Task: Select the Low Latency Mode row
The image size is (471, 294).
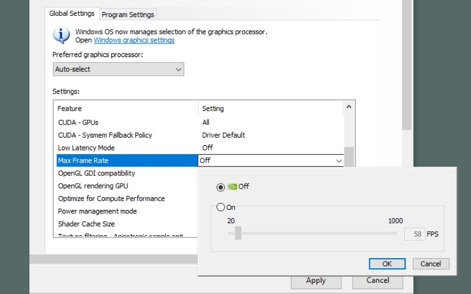Action: coord(87,148)
